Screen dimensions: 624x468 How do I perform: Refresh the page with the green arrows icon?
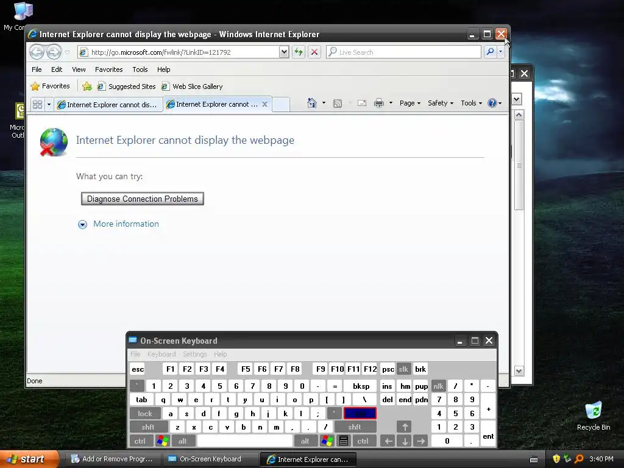tap(299, 52)
